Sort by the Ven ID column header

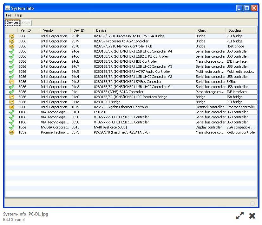tap(29, 30)
